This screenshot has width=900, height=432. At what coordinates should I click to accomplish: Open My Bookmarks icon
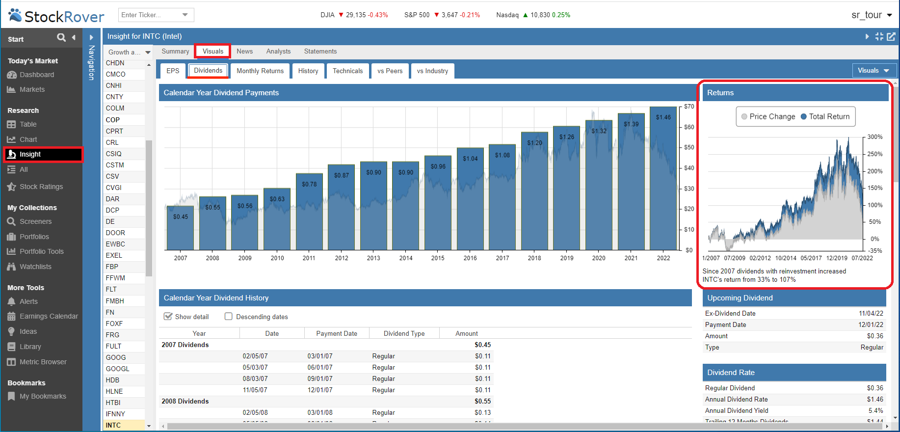pos(12,396)
